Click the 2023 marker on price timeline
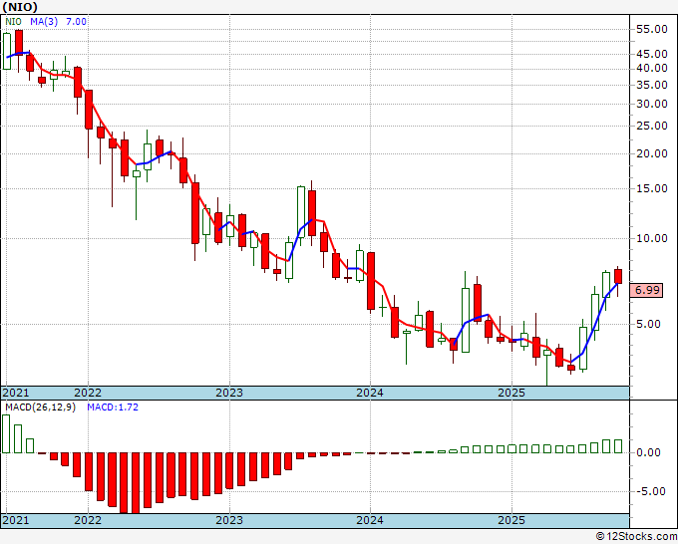 pos(229,393)
